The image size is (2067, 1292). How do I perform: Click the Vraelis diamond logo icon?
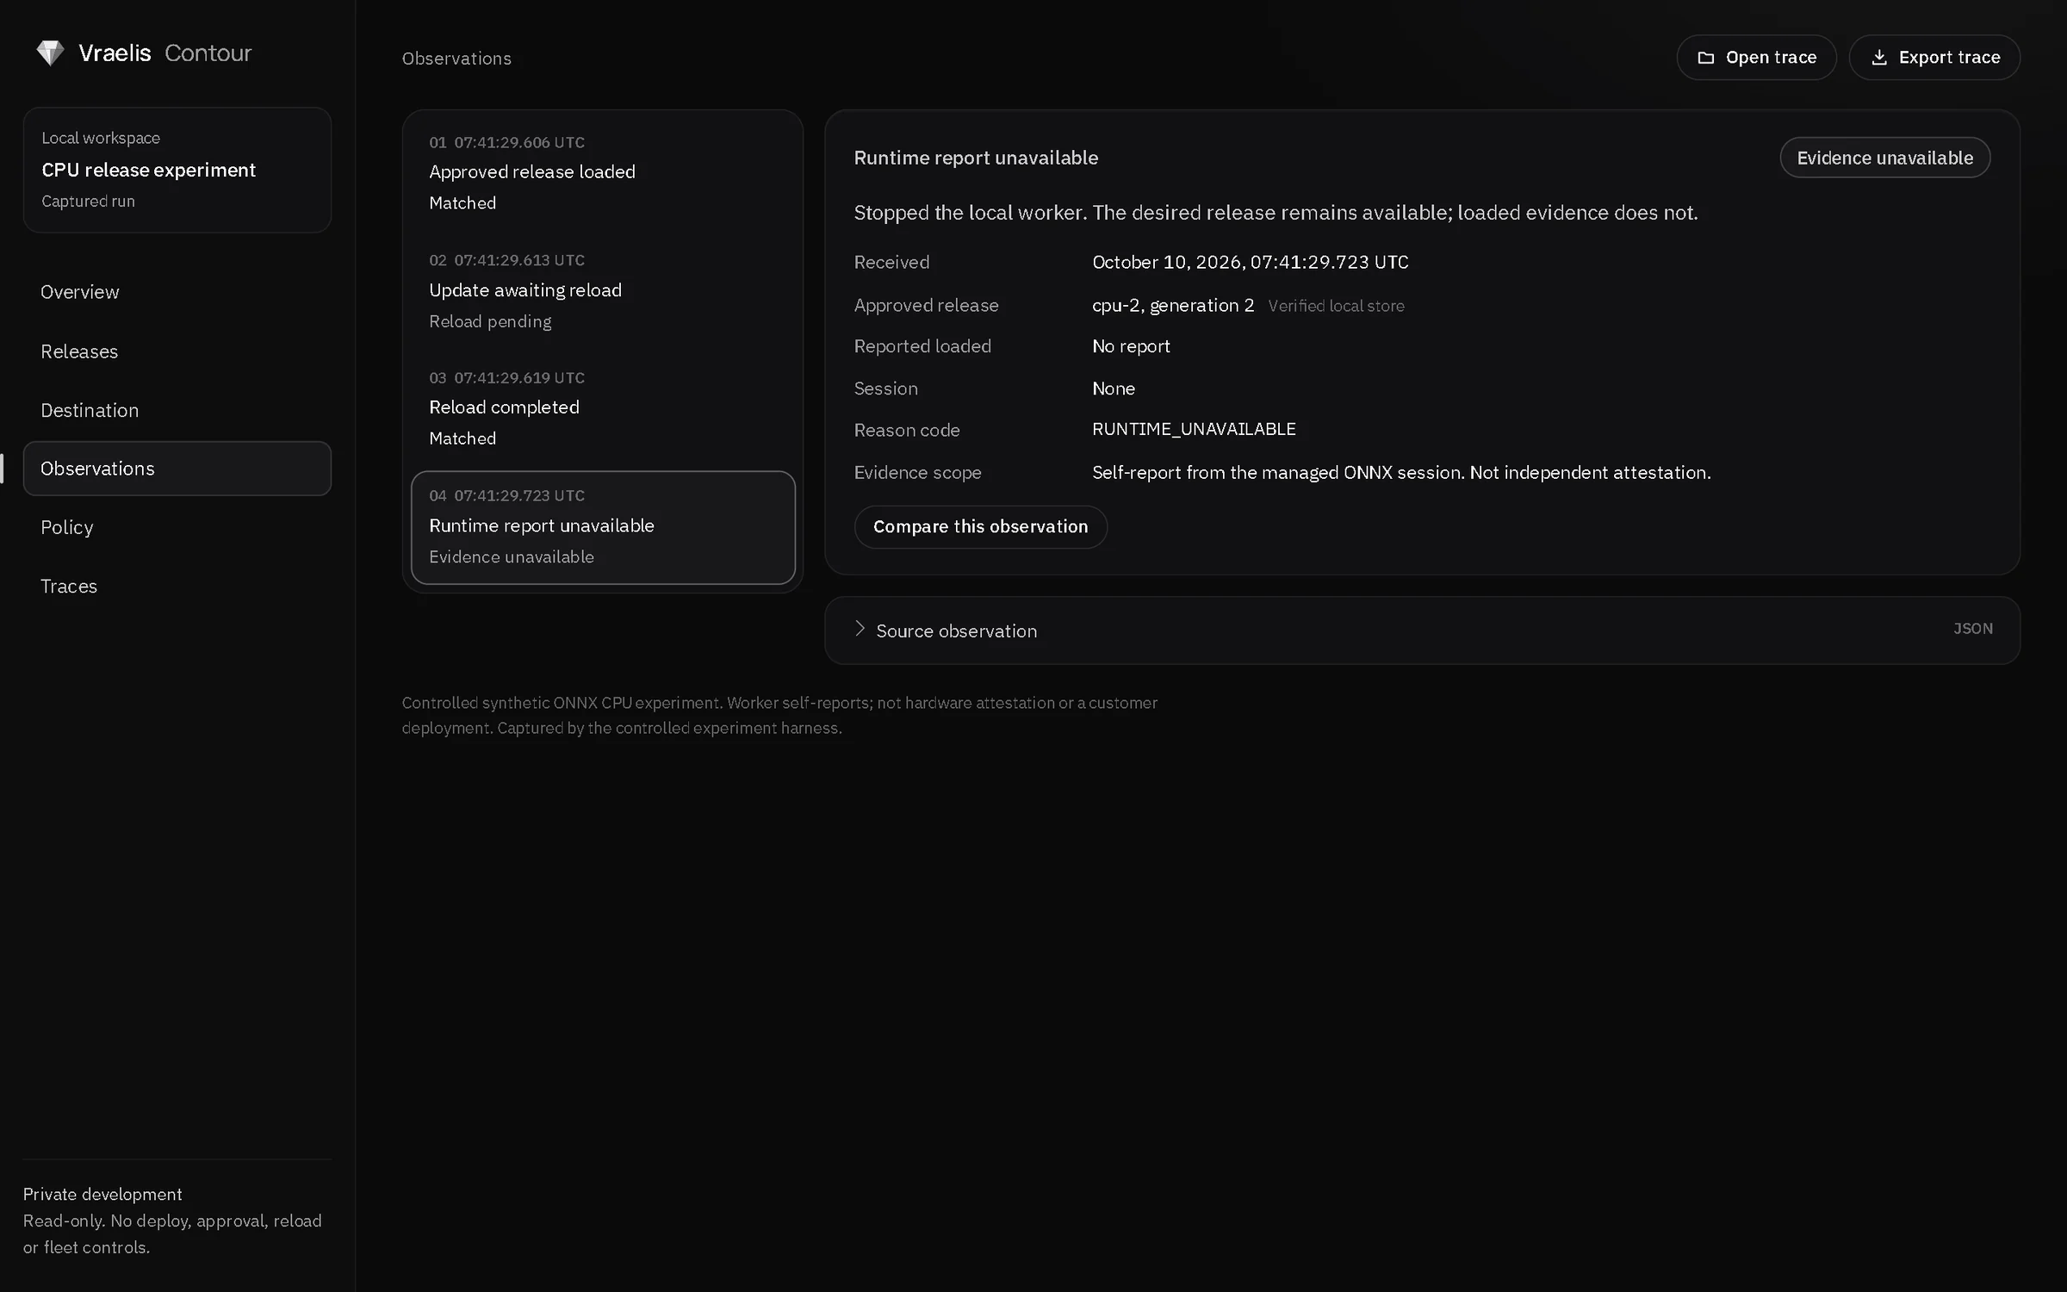50,53
